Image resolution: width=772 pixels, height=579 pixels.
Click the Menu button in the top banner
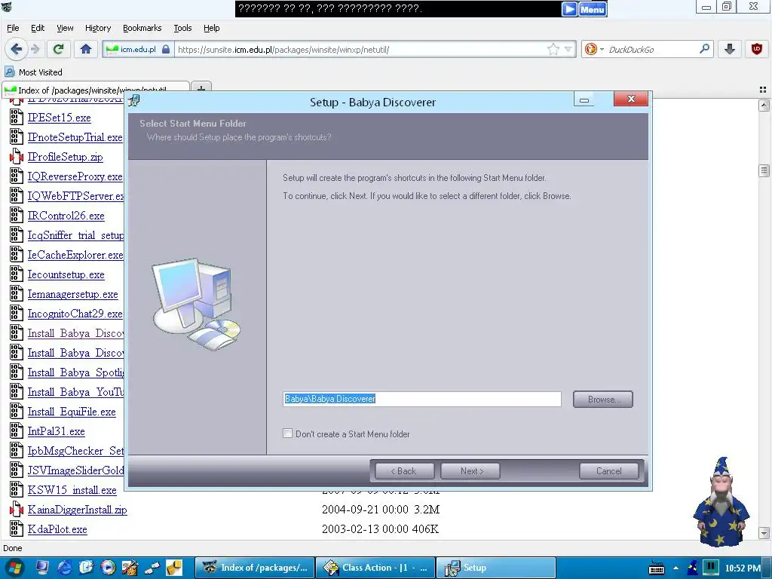coord(593,9)
